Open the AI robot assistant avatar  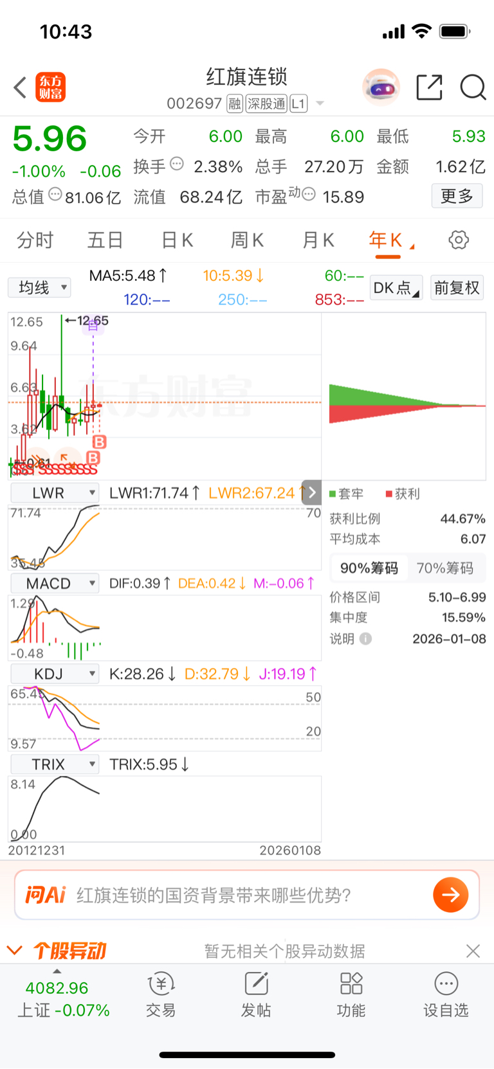(x=381, y=87)
